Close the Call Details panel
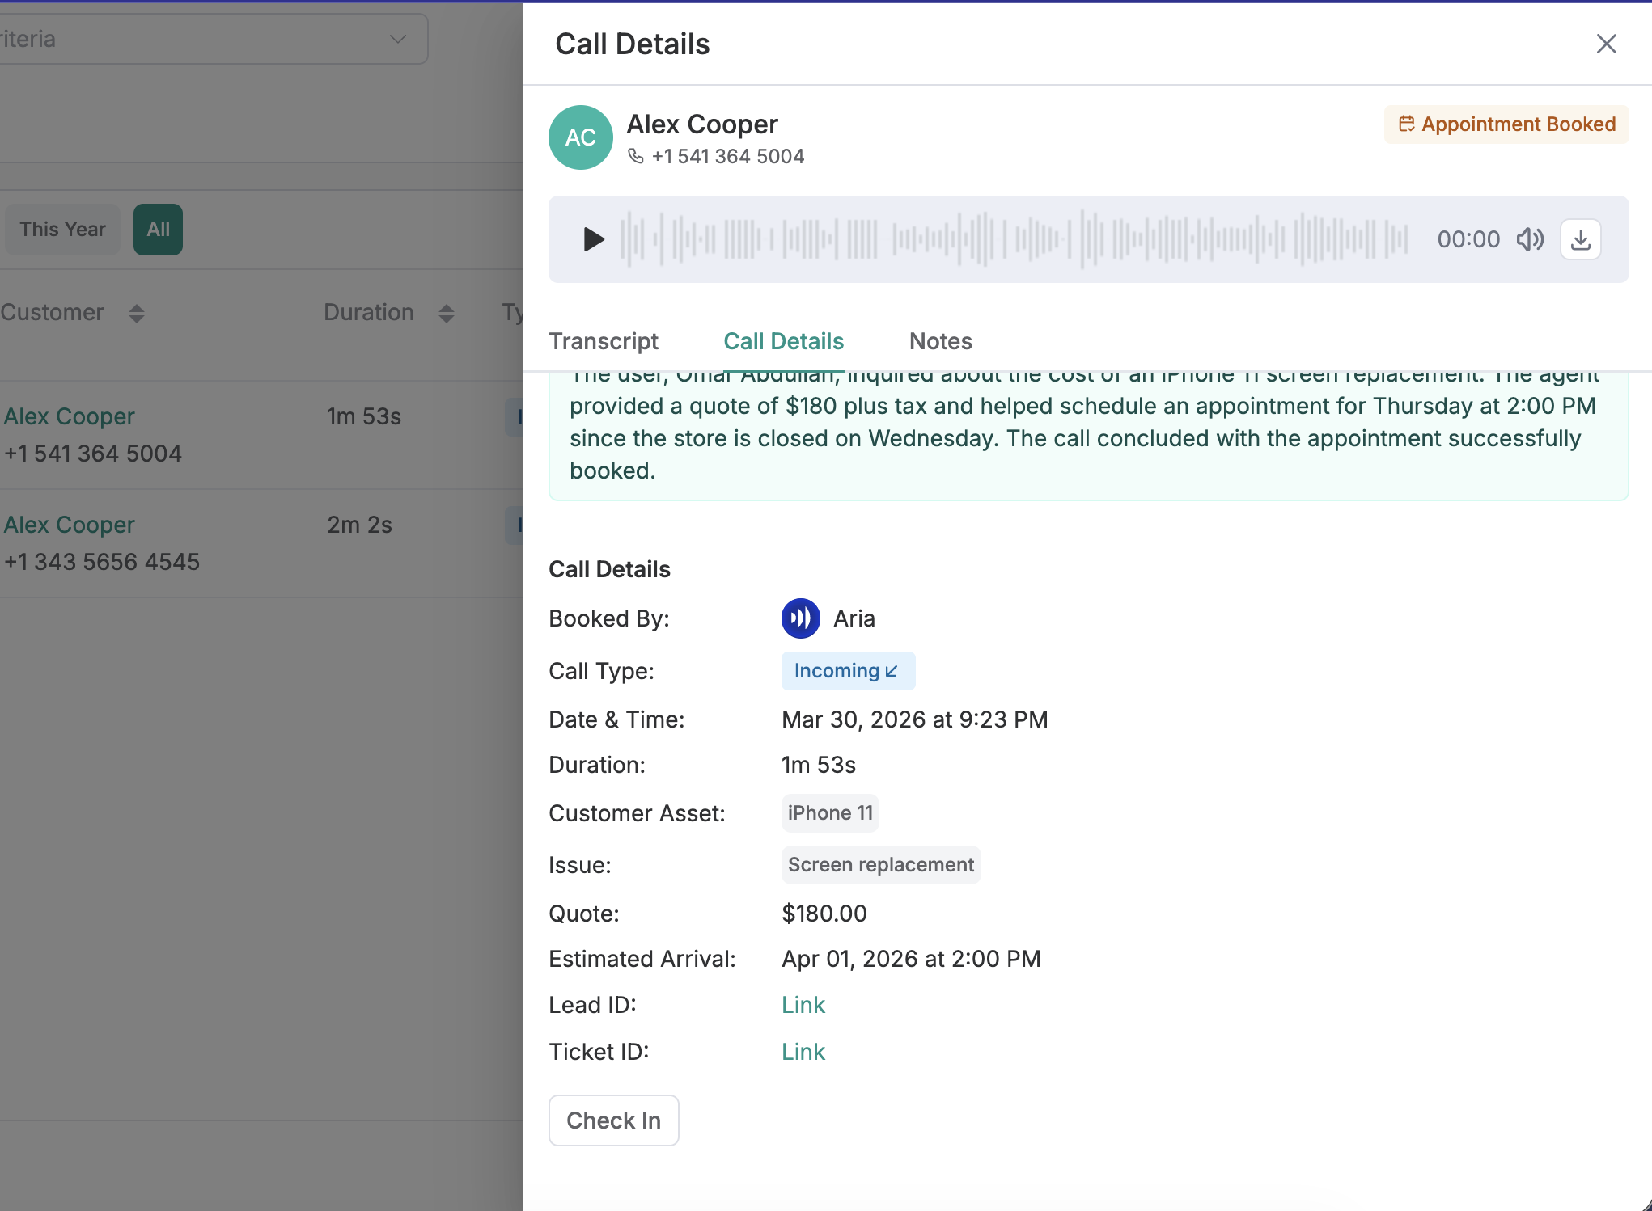 1606,44
